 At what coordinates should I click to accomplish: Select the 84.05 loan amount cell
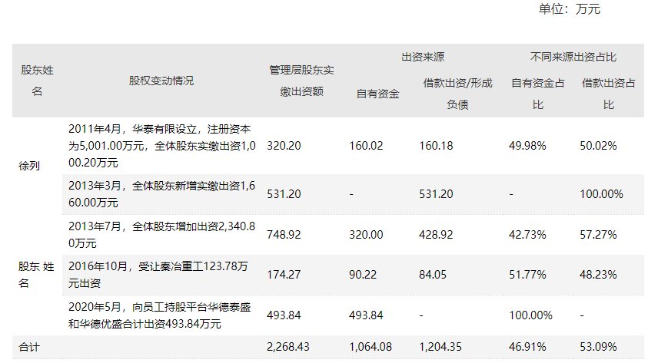pos(434,274)
